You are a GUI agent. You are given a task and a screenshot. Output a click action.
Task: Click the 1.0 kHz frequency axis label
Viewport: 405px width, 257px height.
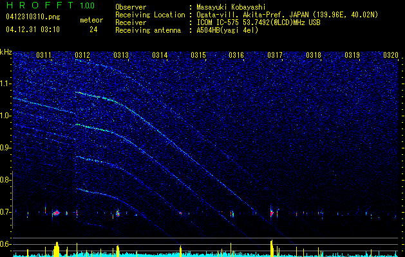click(x=5, y=116)
